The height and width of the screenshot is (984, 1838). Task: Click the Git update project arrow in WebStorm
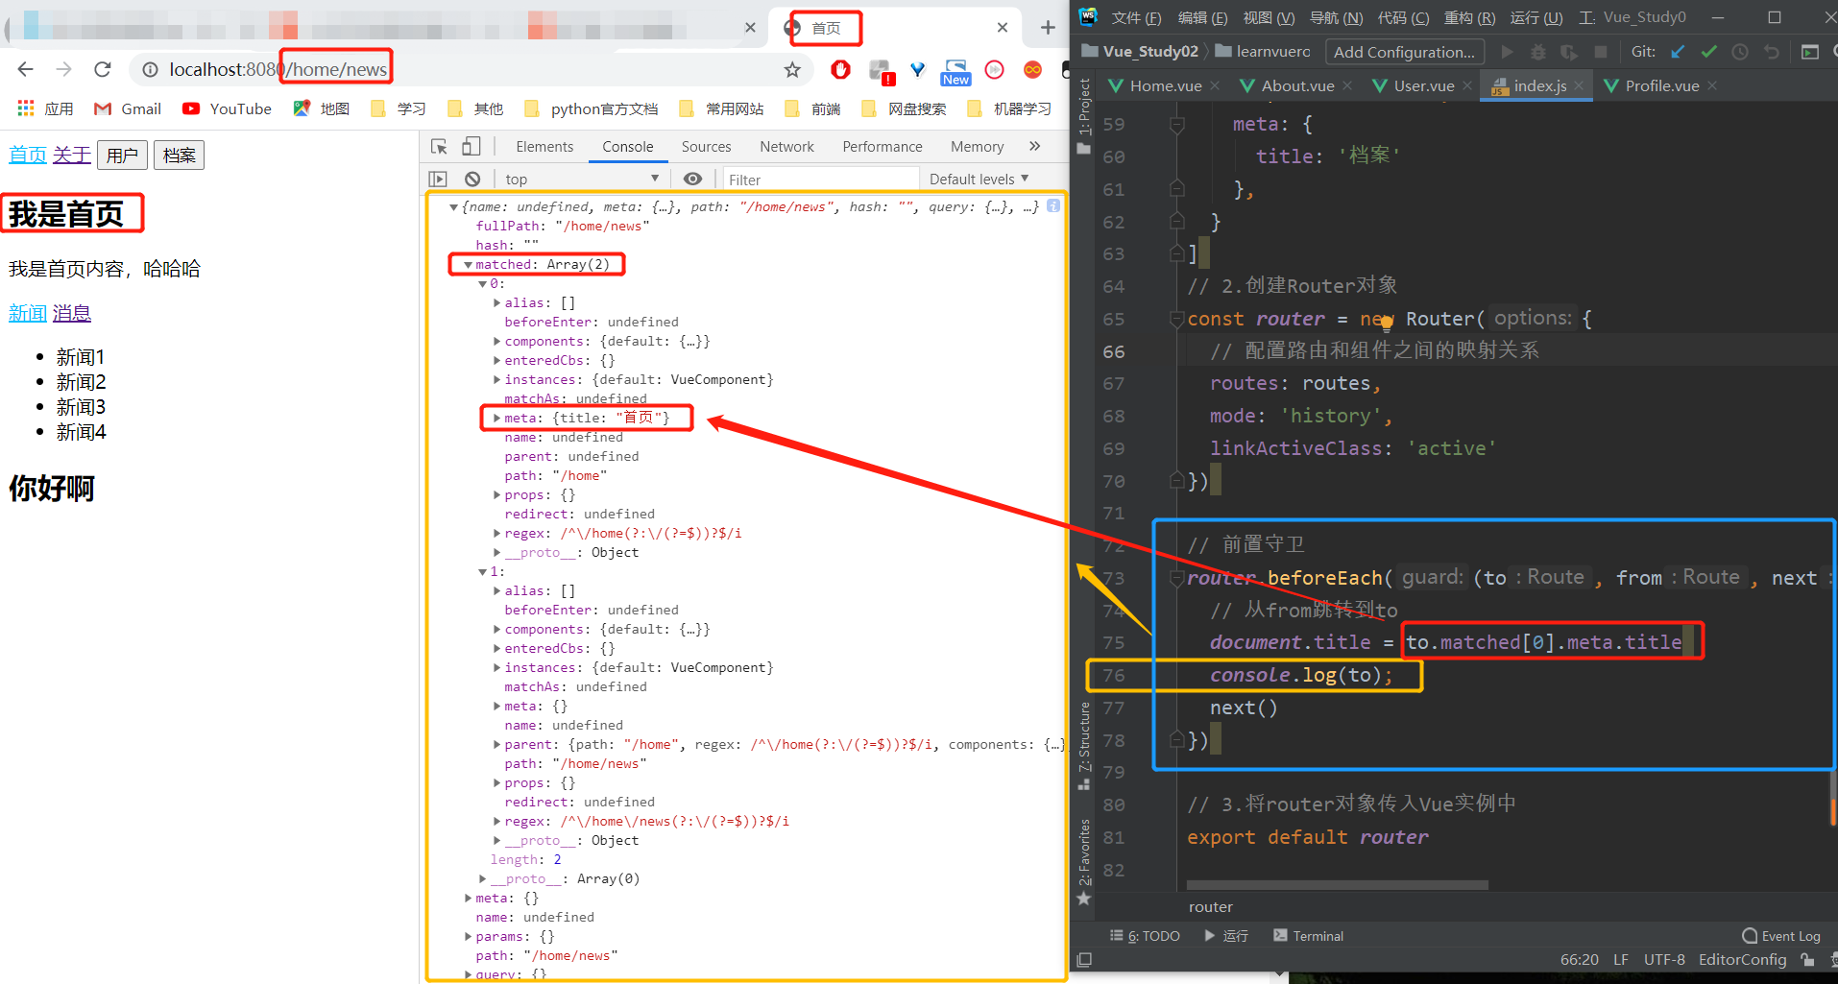point(1678,52)
